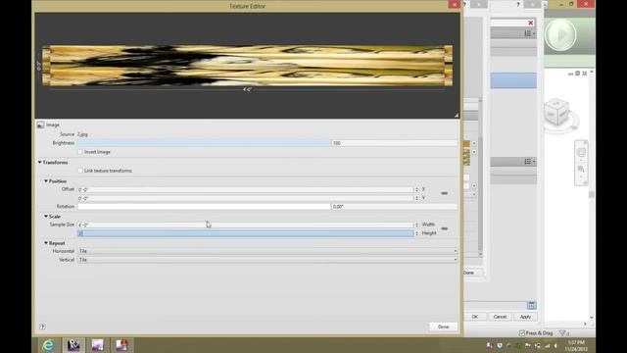Select the highlighted blue material row

point(513,80)
